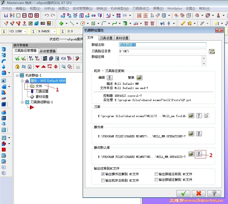Open the Moldplus menu
228x204 pixels.
pos(175,9)
